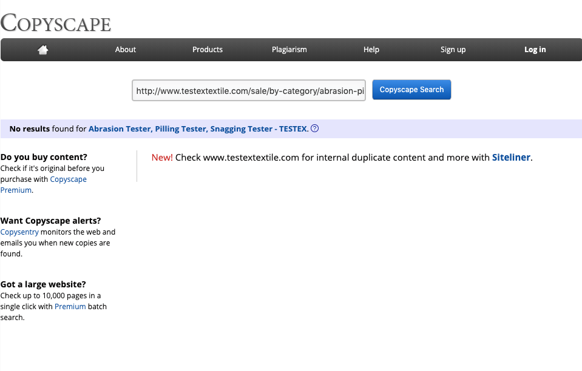
Task: Open the About menu
Action: pos(126,50)
